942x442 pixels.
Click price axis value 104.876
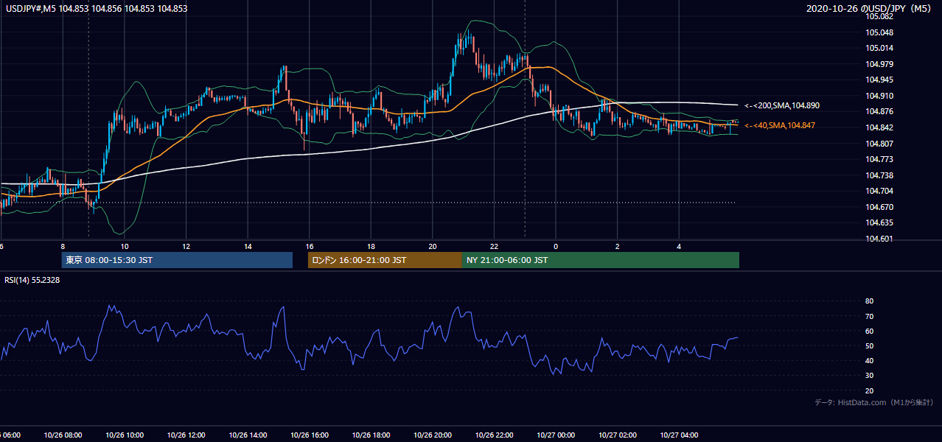(x=879, y=112)
